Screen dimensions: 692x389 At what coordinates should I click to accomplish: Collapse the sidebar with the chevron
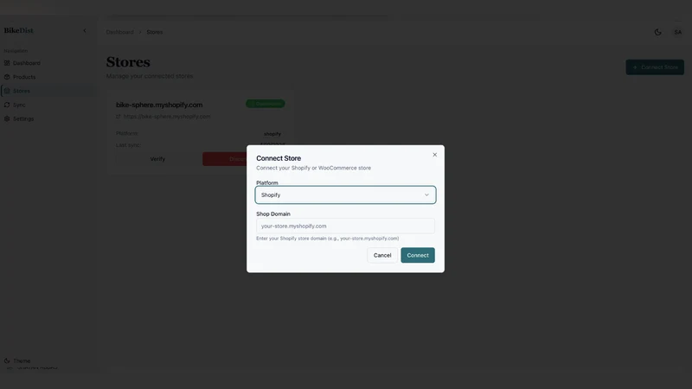coord(85,30)
